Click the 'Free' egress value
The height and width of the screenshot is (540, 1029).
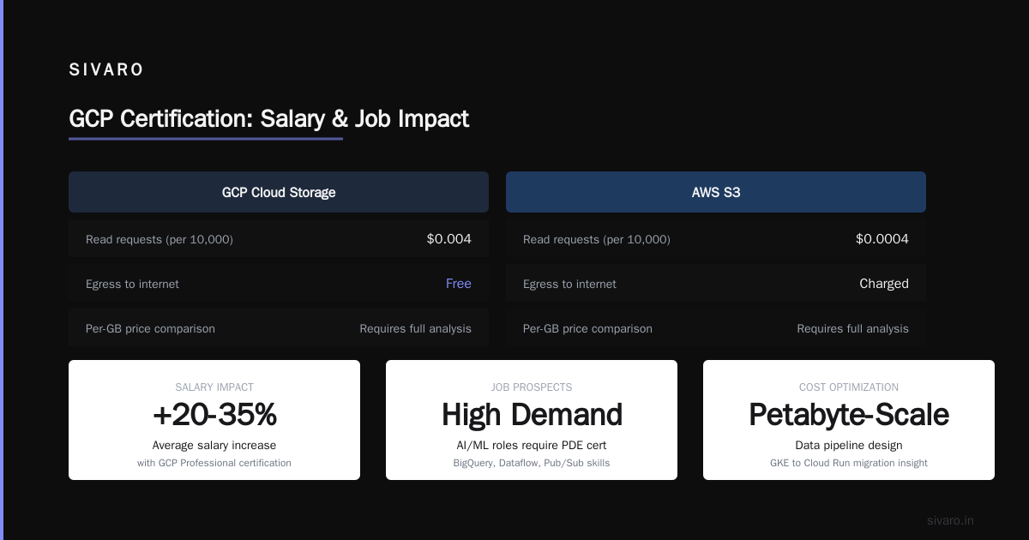(x=458, y=284)
